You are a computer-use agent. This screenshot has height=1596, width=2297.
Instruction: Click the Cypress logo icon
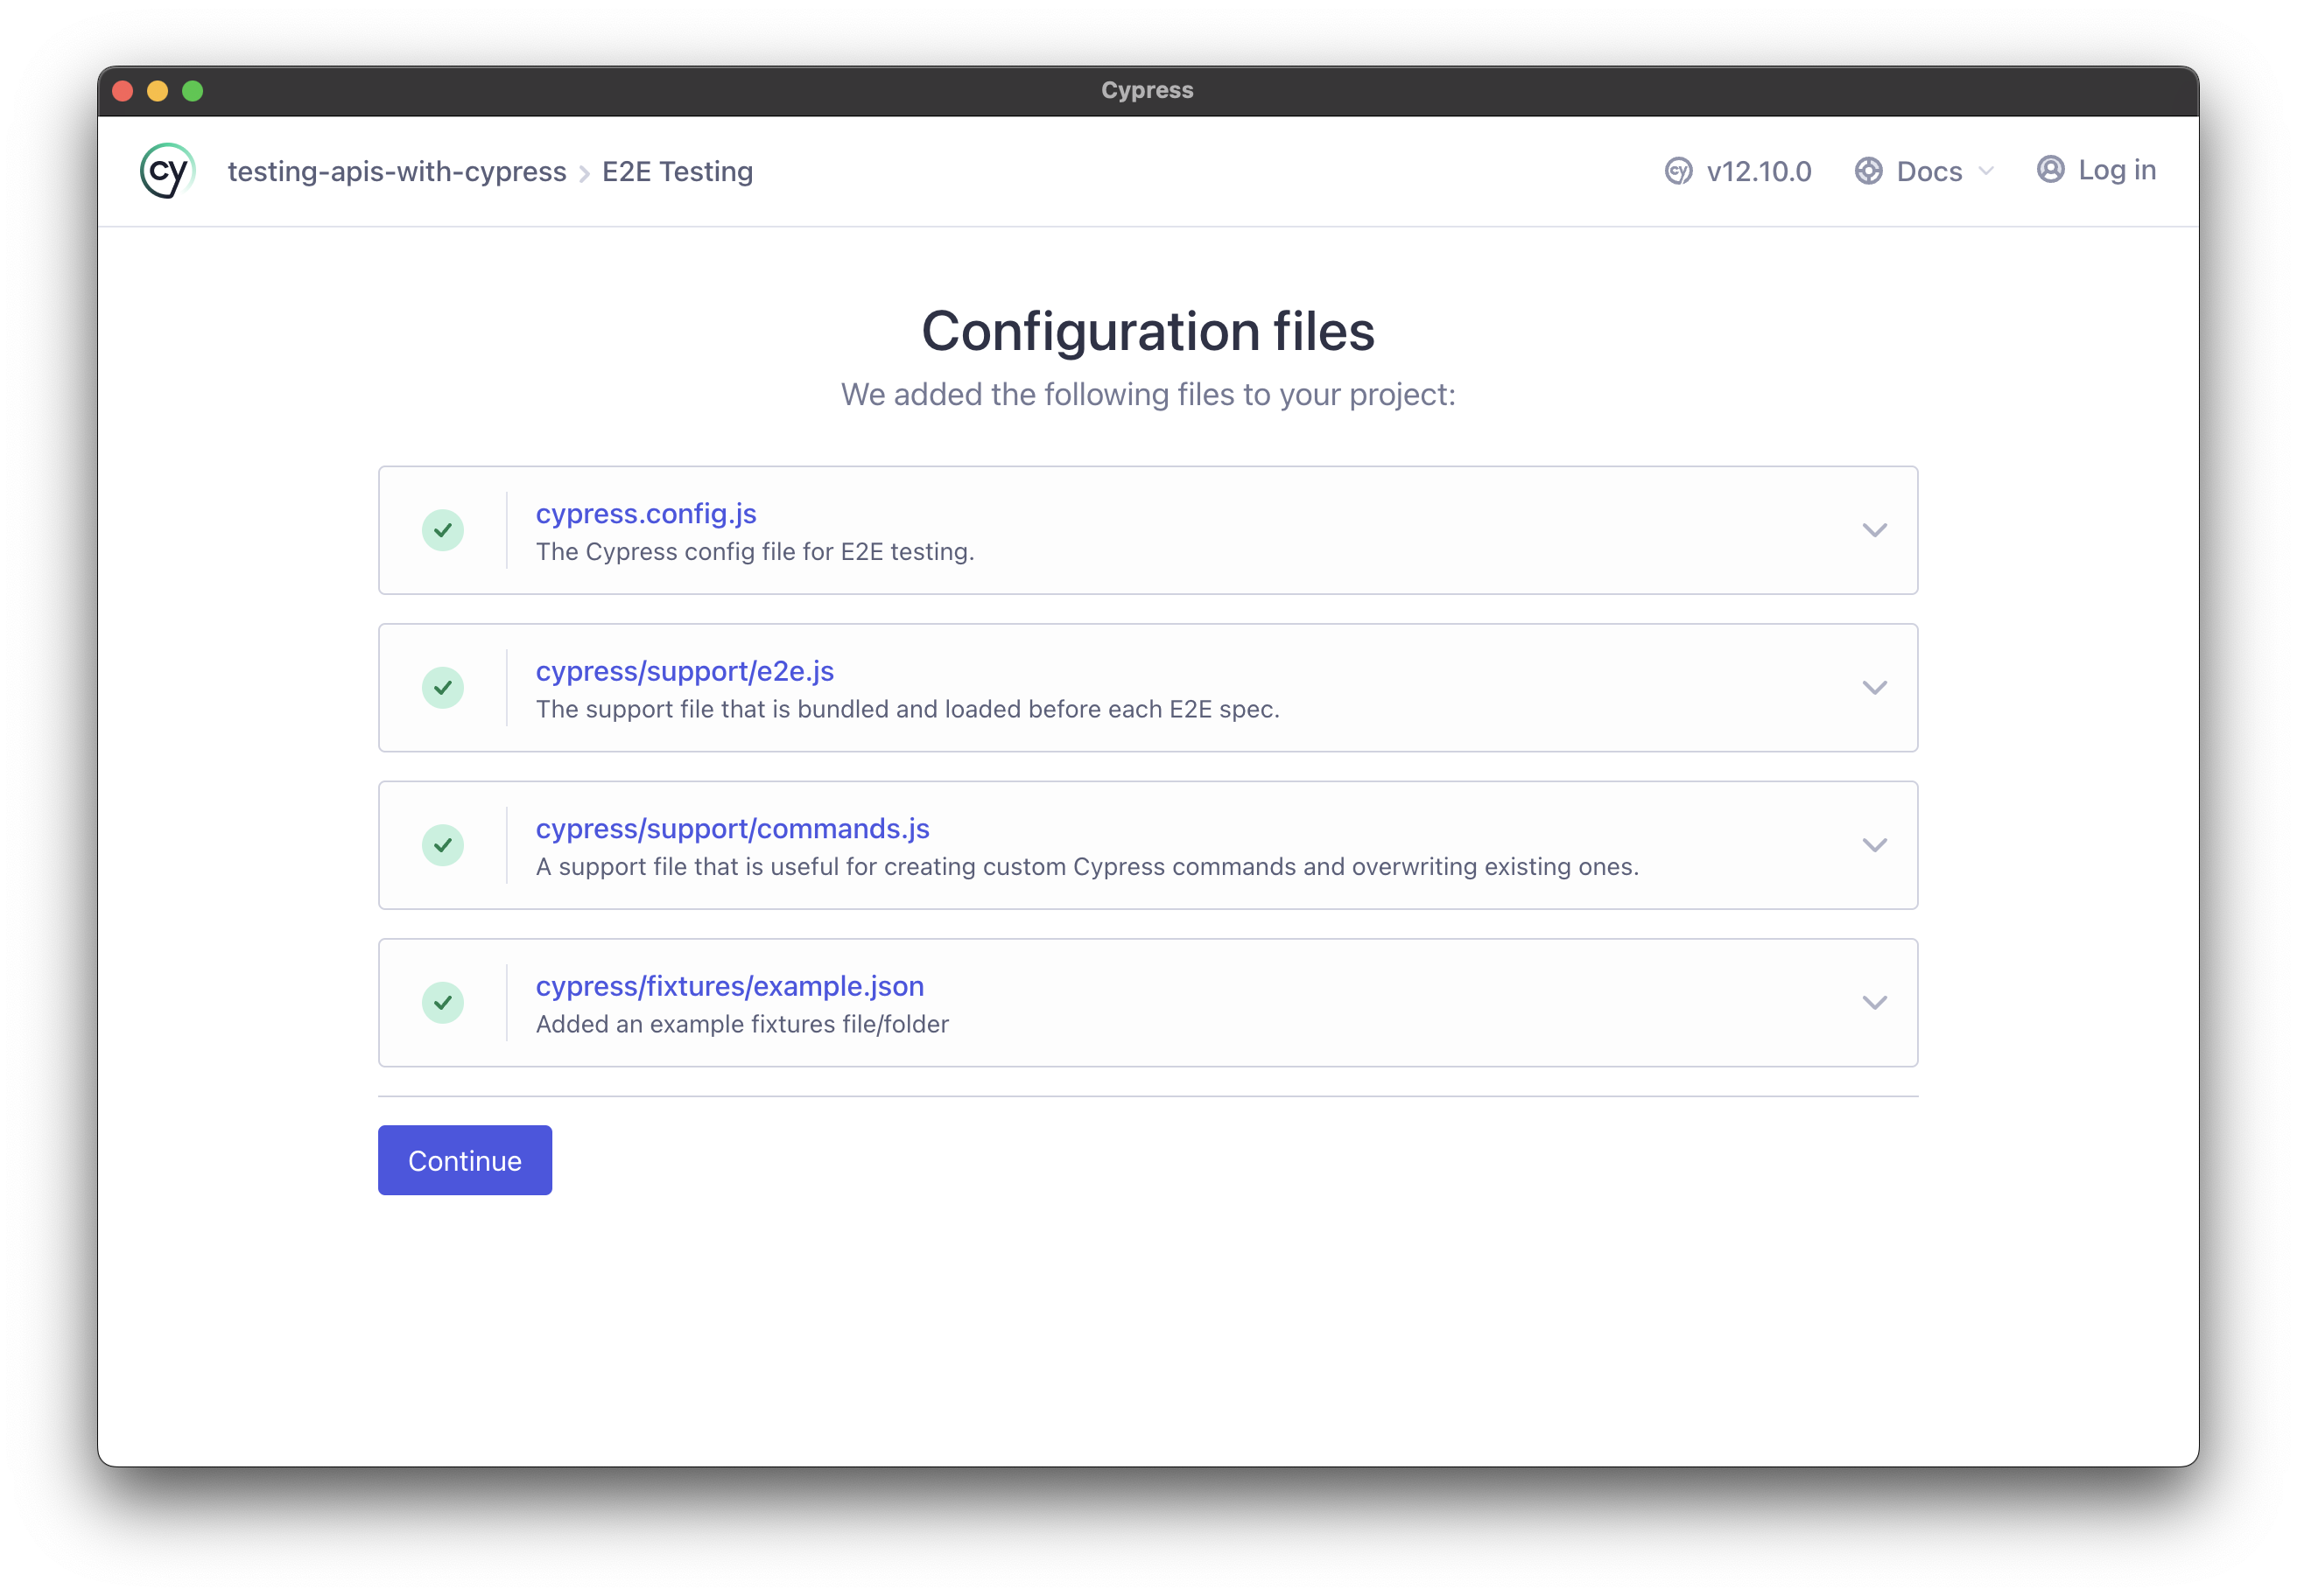tap(166, 171)
